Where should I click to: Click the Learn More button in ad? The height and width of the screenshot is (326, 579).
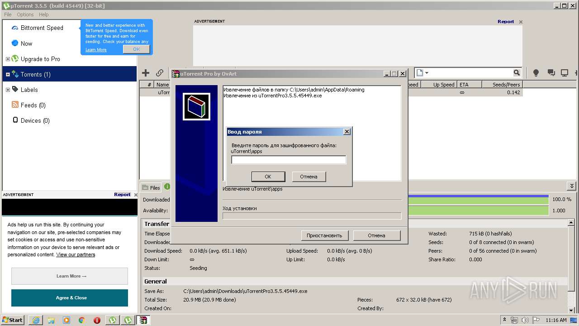70,276
